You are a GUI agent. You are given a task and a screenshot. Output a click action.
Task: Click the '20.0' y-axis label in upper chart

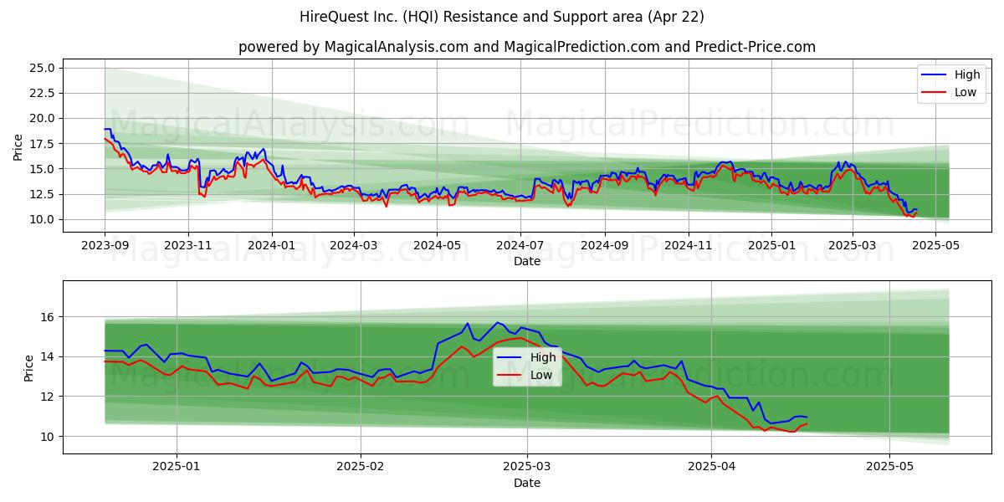[x=43, y=118]
